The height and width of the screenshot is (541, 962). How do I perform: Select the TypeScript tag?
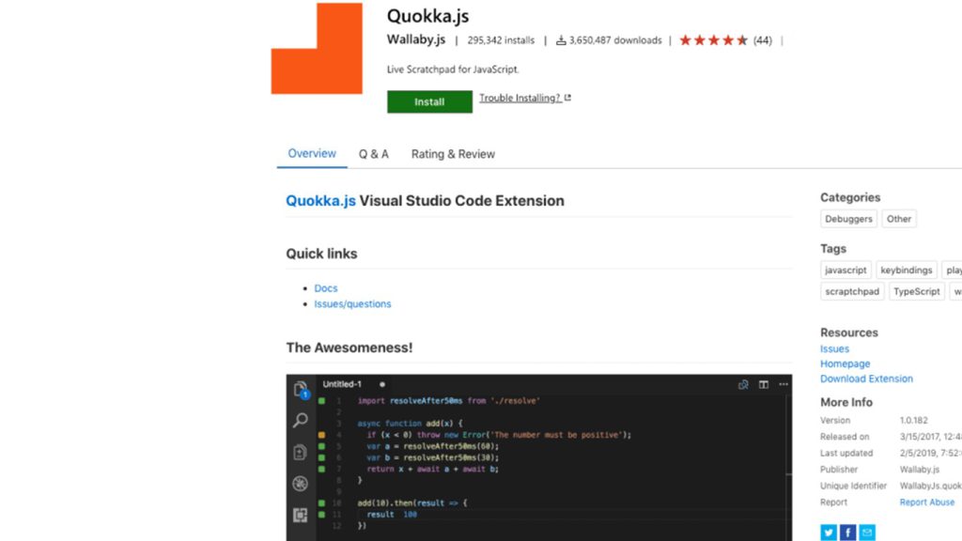917,291
